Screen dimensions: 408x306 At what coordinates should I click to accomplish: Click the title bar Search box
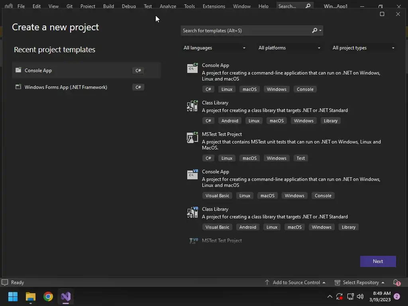coord(295,6)
